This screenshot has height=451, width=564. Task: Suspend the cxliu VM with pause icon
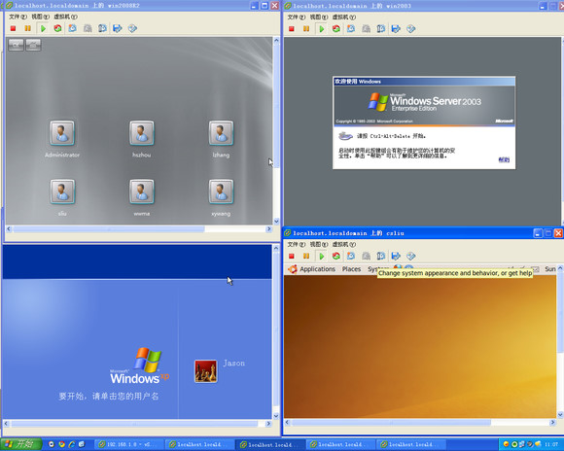[x=306, y=256]
